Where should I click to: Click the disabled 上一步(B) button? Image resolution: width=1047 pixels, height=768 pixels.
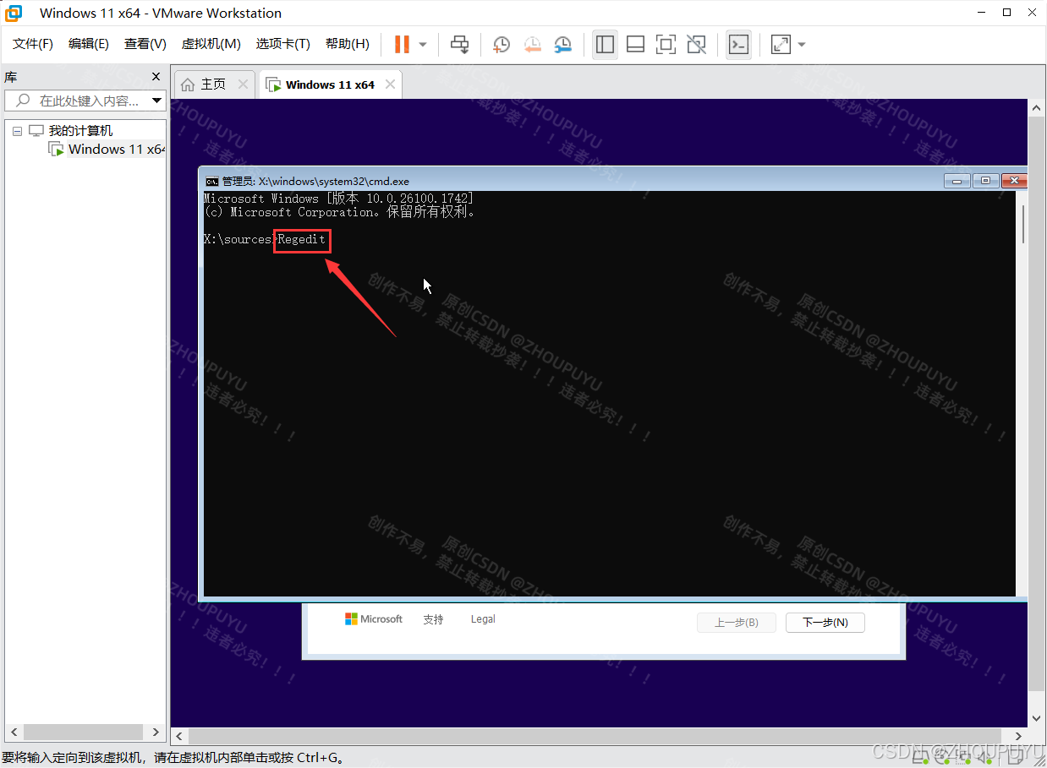coord(737,623)
